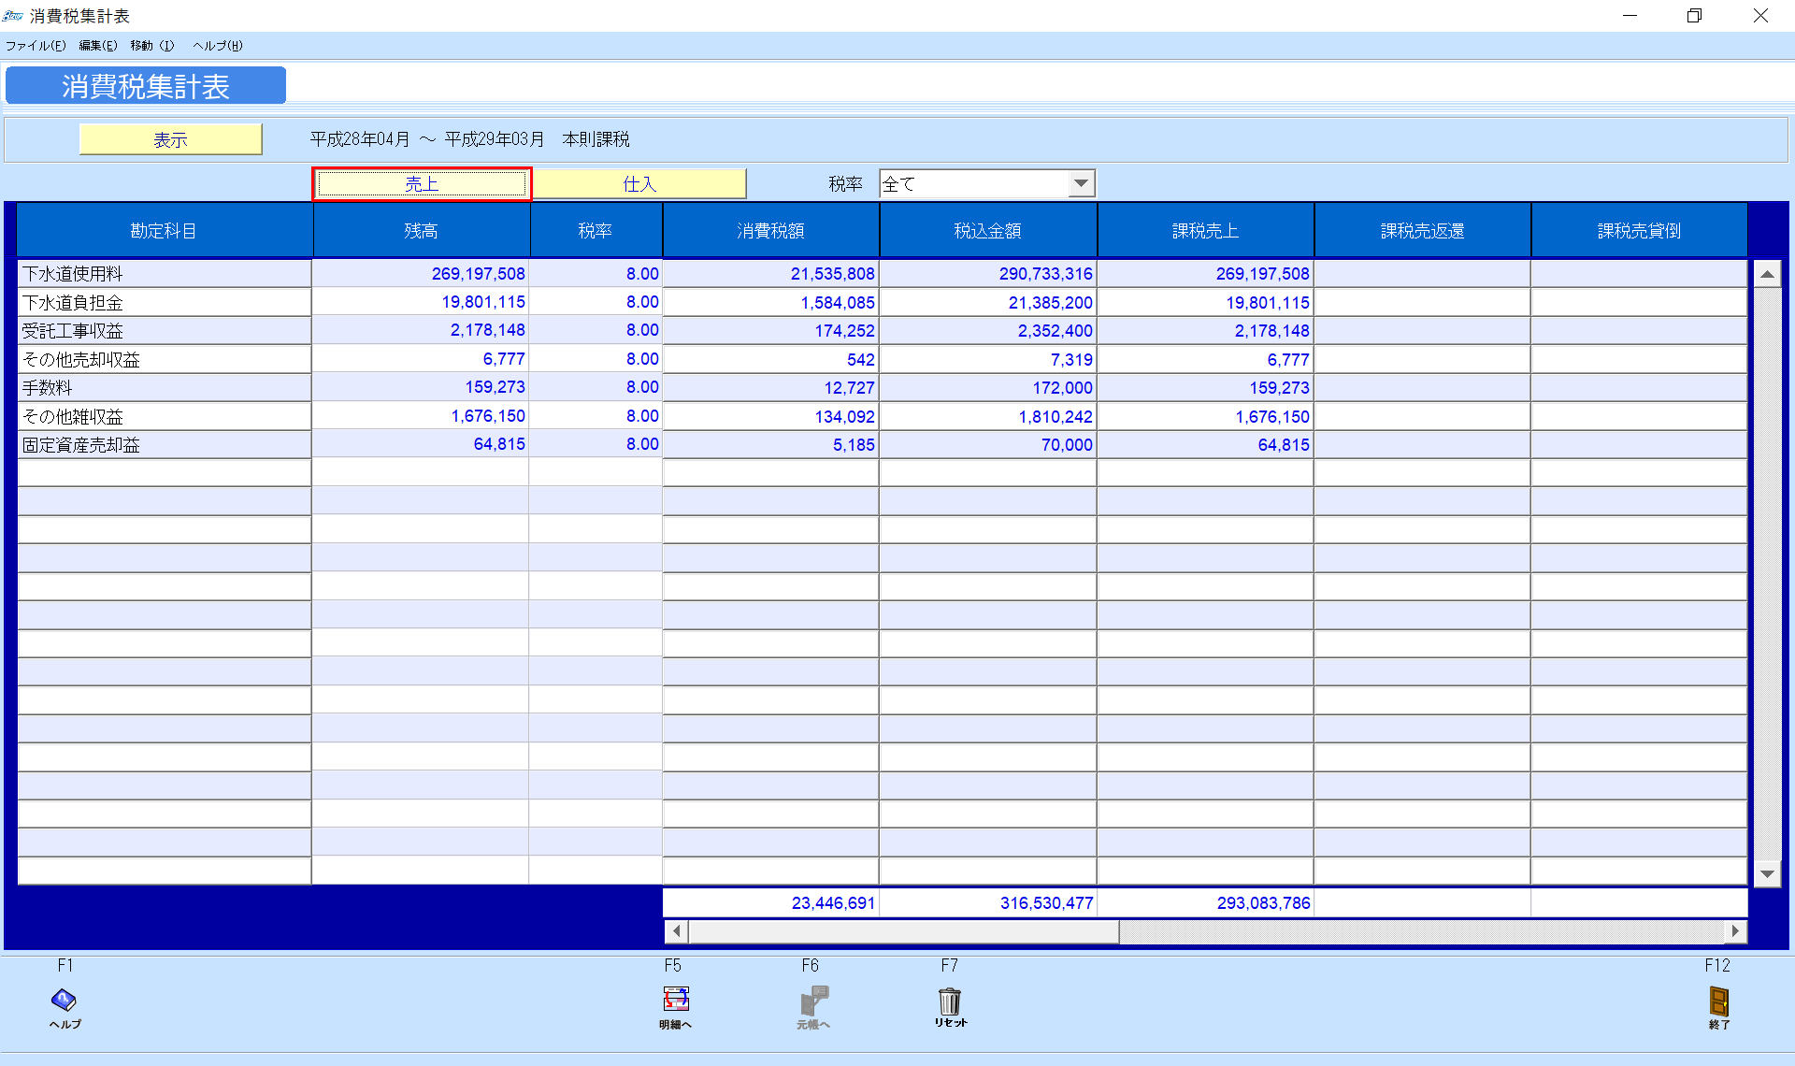
Task: Click the horizontal scrollbar thumb
Action: [902, 931]
